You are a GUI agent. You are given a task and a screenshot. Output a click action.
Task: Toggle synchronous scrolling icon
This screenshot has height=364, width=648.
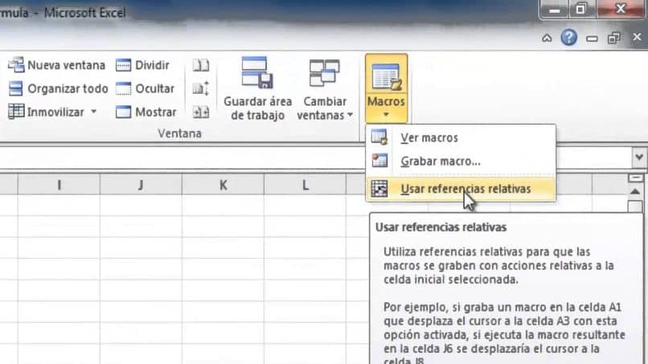tap(201, 88)
